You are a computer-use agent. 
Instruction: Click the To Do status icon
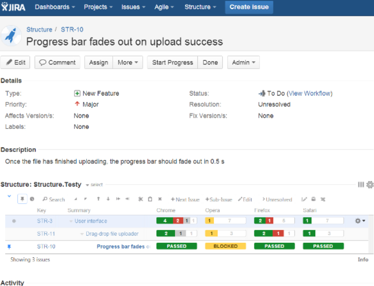[x=262, y=94]
